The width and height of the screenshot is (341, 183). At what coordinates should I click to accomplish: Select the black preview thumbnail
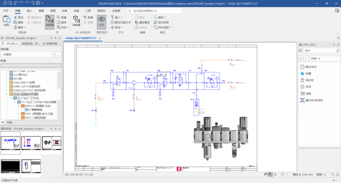[x=11, y=166]
